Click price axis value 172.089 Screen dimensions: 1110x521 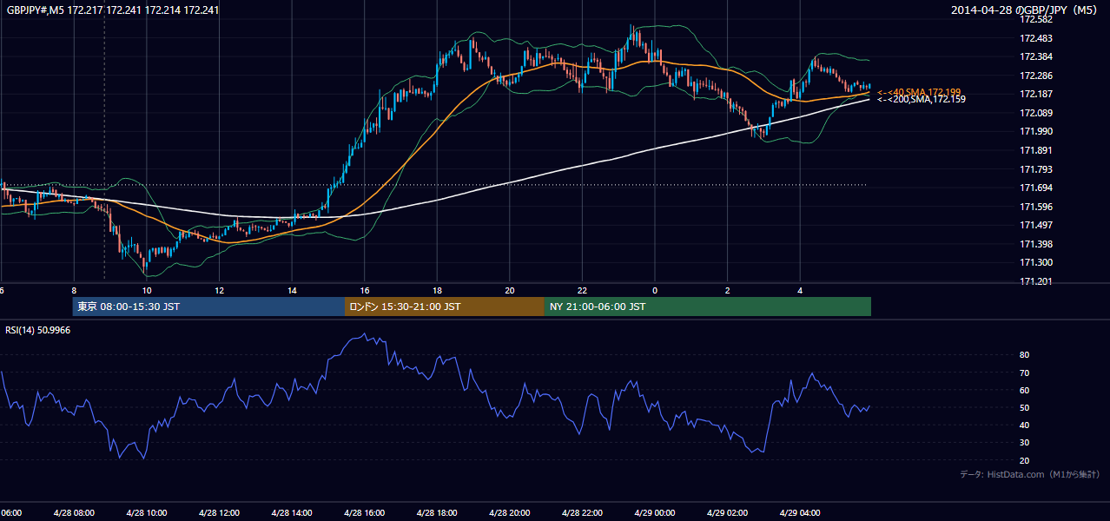tap(1036, 113)
